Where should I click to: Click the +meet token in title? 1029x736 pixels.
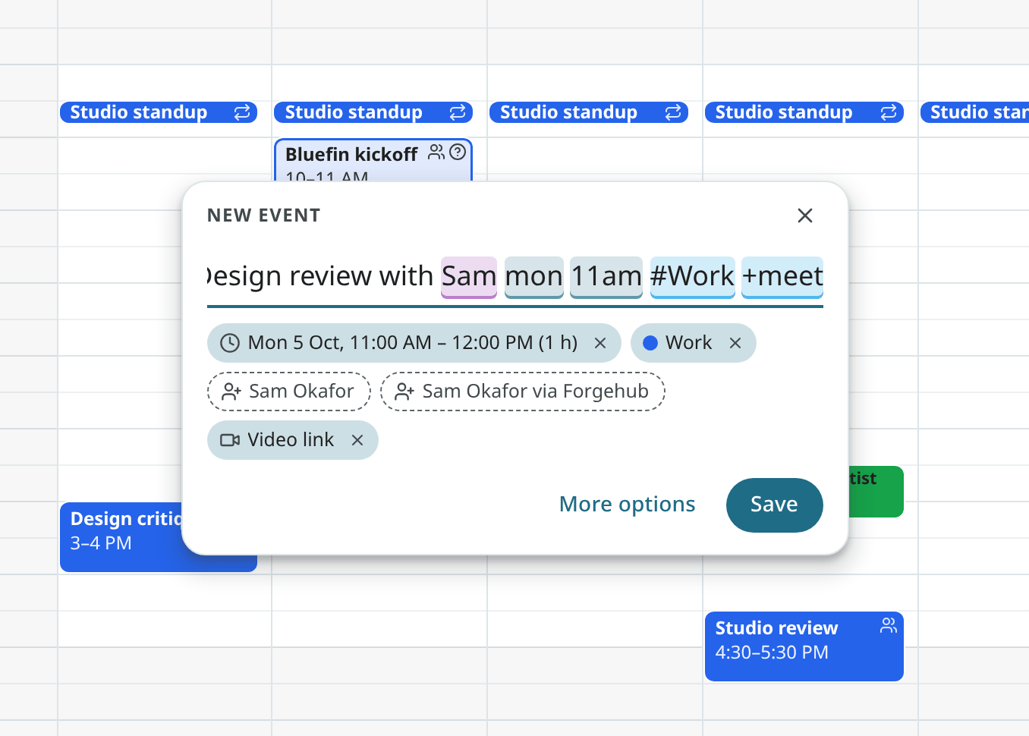tap(782, 277)
